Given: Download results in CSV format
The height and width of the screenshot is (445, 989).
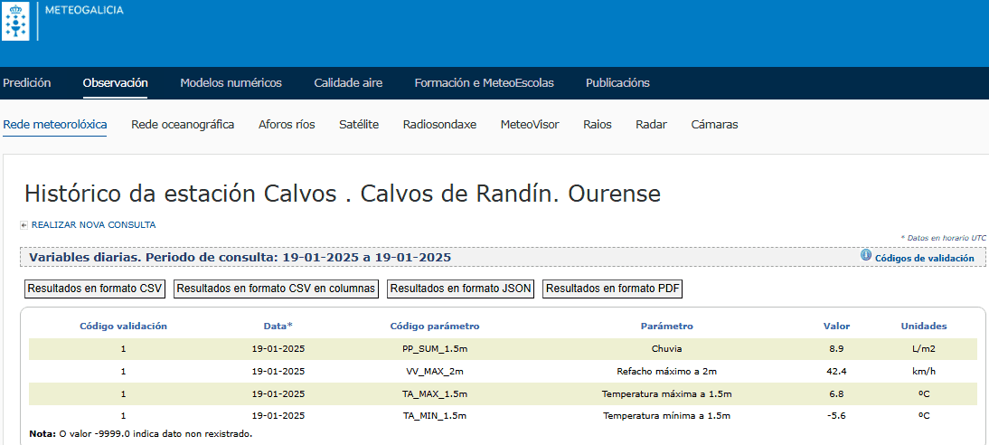Looking at the screenshot, I should click(x=95, y=289).
